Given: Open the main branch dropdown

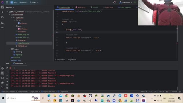Looking at the screenshot, I should pos(34,2).
